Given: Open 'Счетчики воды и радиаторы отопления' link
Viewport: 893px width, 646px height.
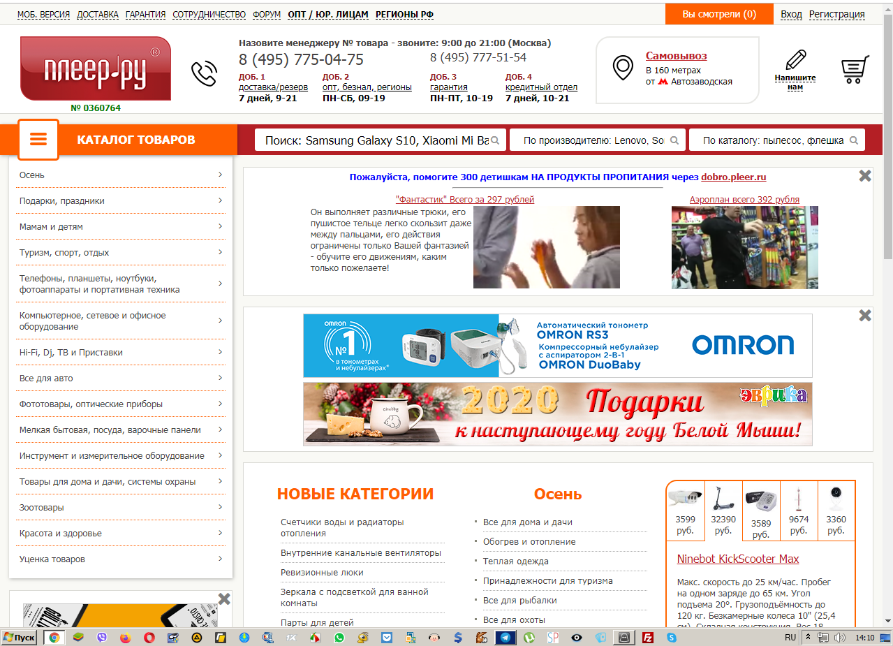Looking at the screenshot, I should 342,527.
